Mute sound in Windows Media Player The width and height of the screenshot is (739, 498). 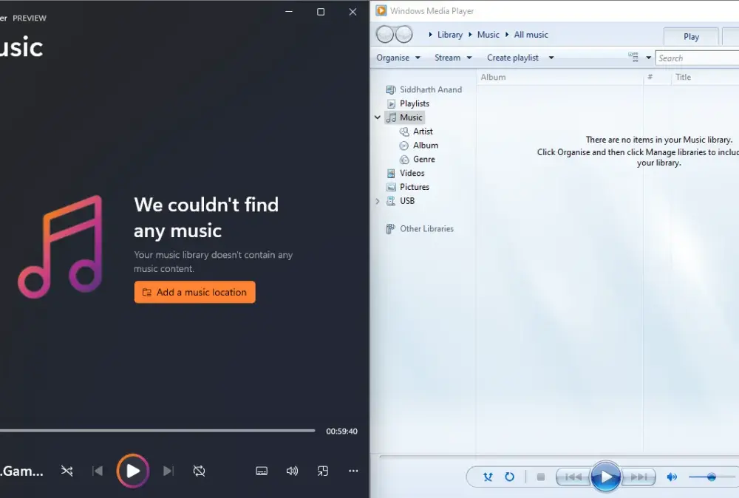pos(672,477)
